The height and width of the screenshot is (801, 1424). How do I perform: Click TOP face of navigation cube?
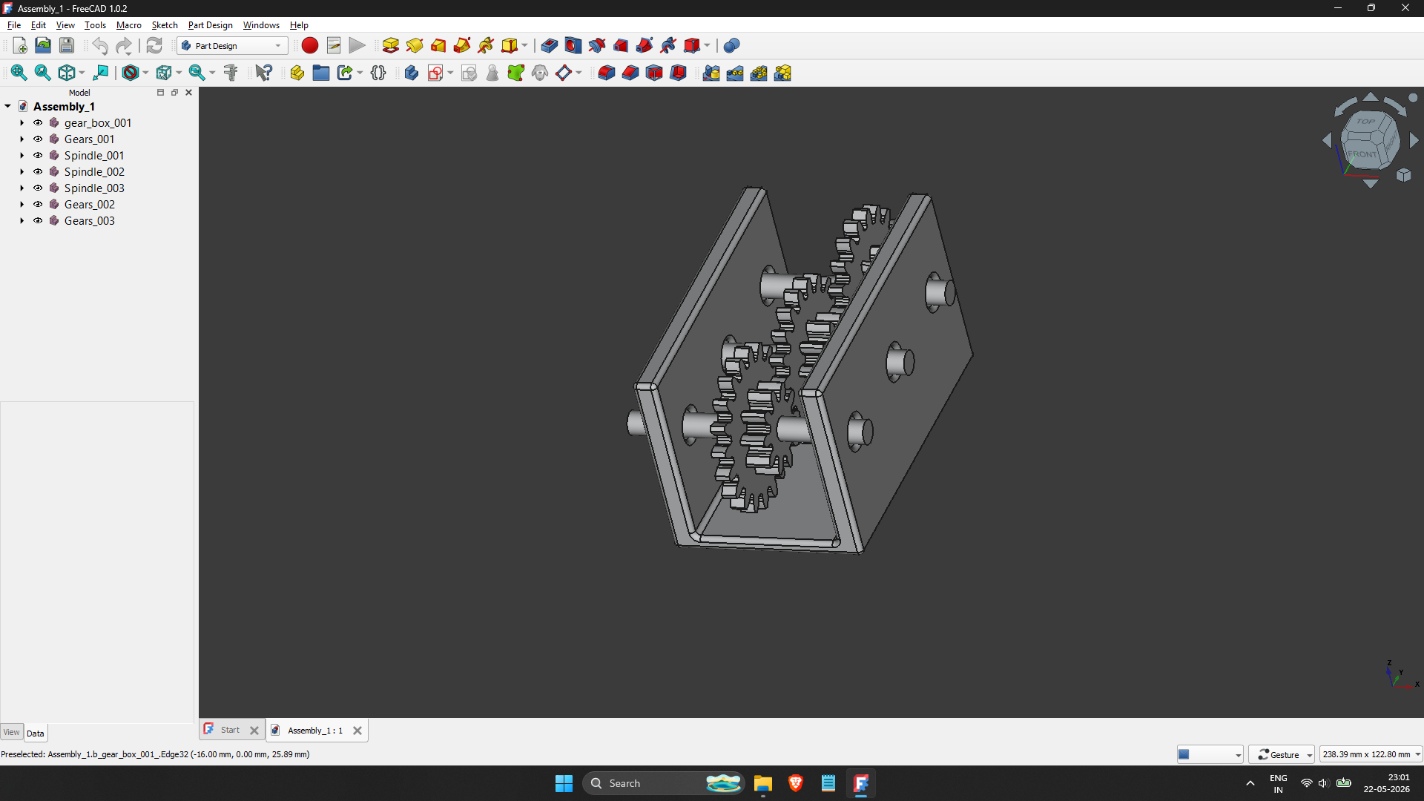pyautogui.click(x=1365, y=122)
